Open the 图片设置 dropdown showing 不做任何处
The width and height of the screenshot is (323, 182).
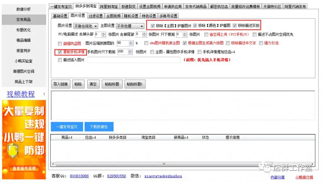[x=85, y=26]
